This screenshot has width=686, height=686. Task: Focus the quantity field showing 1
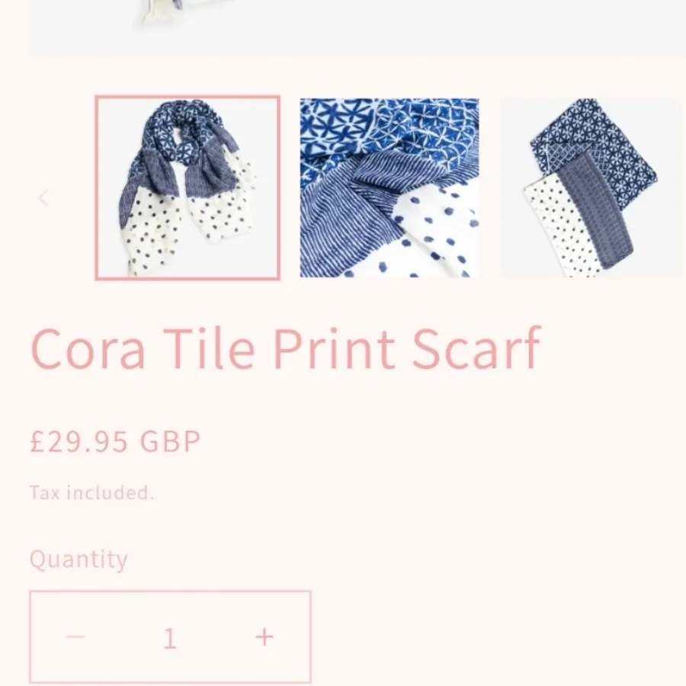[x=170, y=638]
